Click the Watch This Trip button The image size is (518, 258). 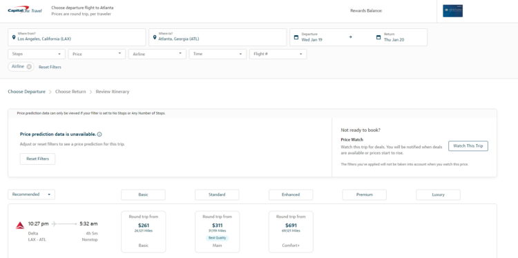tap(468, 146)
